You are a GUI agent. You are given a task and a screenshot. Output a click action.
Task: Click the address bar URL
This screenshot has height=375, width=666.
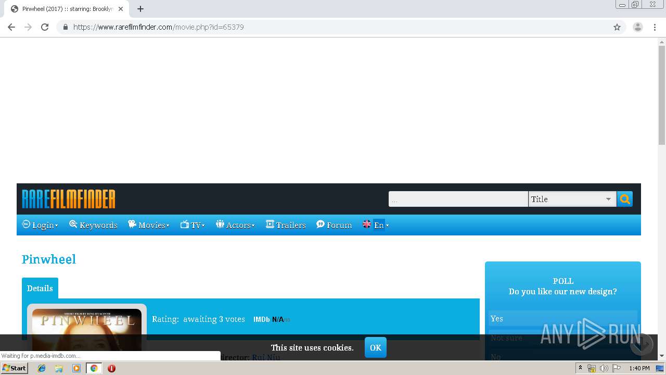(159, 27)
